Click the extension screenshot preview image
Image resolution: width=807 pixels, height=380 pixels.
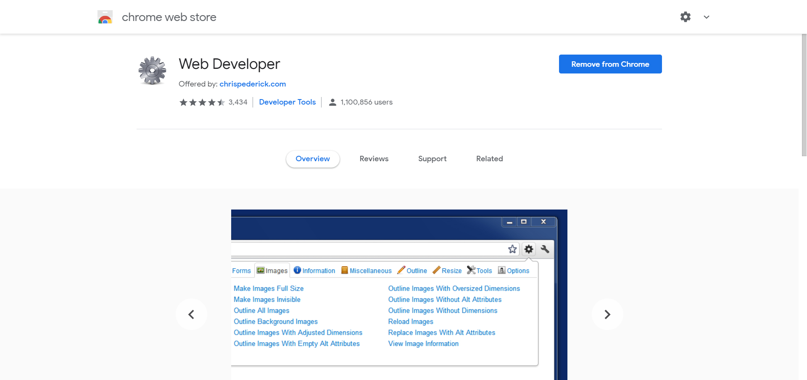[x=399, y=294]
